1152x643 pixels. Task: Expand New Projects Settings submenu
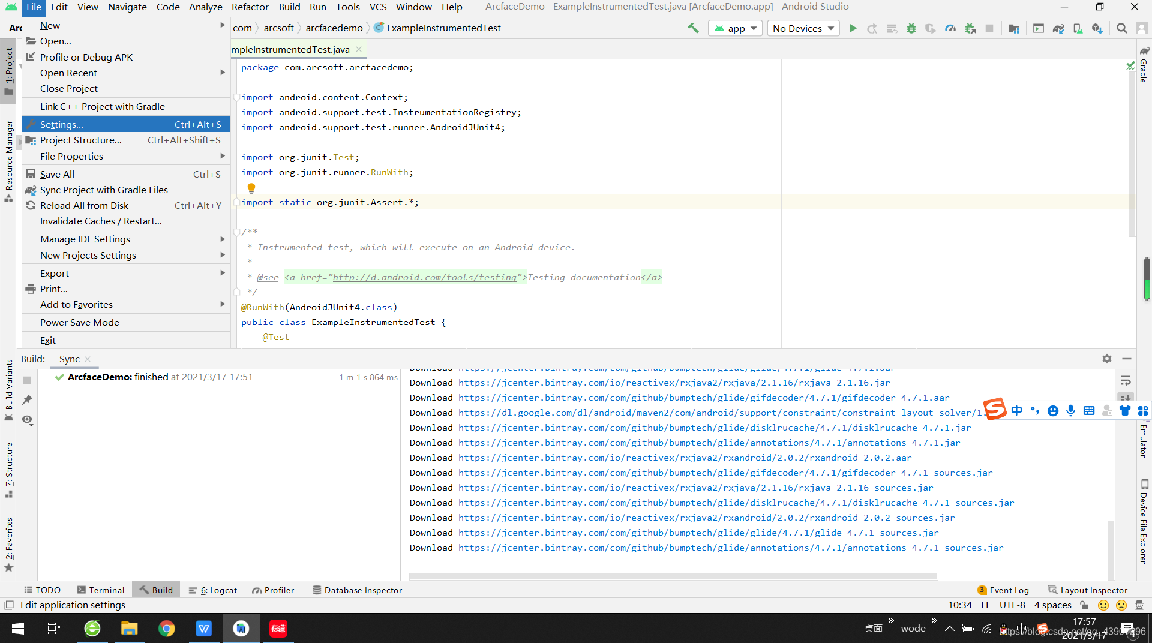[x=126, y=255]
